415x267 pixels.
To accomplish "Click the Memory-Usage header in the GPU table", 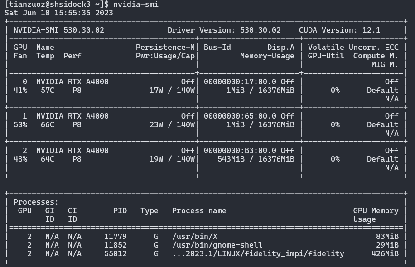I will pyautogui.click(x=267, y=56).
